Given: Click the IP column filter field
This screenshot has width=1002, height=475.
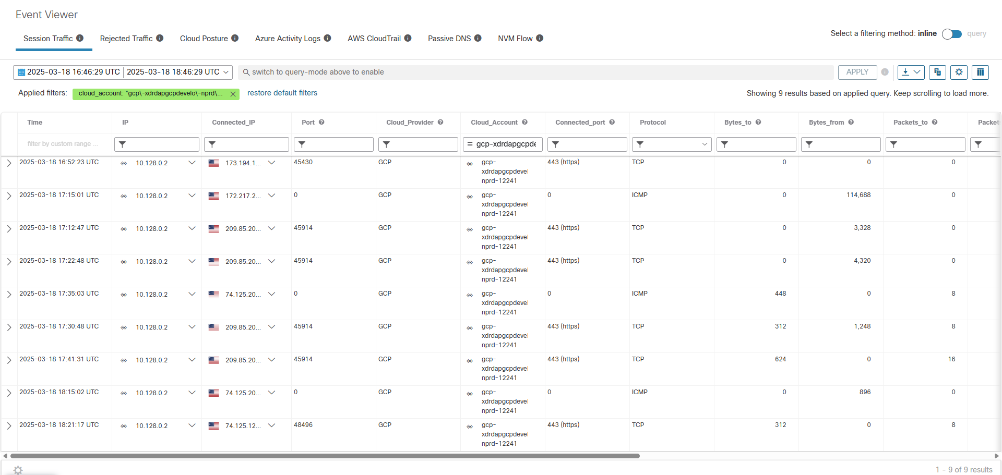Looking at the screenshot, I should click(157, 144).
